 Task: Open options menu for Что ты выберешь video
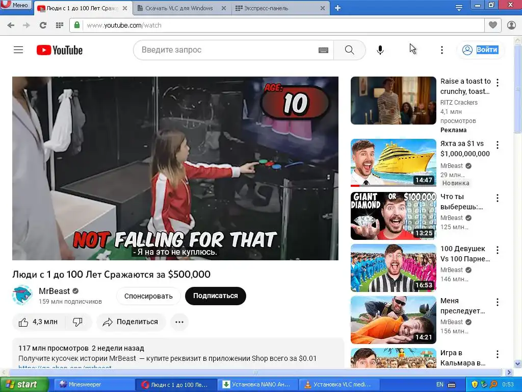pyautogui.click(x=498, y=198)
